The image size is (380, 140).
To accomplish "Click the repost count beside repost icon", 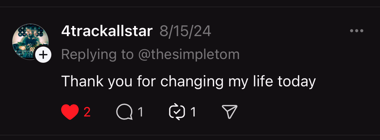I will coord(193,112).
